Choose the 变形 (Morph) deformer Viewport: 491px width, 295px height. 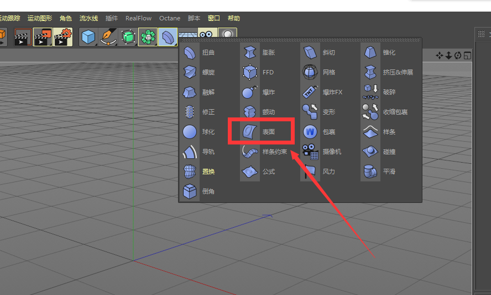coord(319,112)
